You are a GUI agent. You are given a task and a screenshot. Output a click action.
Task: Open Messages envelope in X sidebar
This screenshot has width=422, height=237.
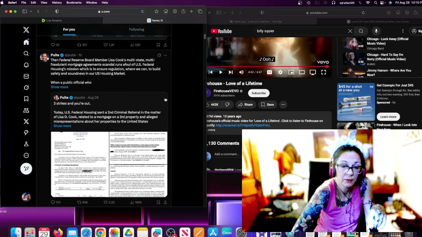pos(26,76)
